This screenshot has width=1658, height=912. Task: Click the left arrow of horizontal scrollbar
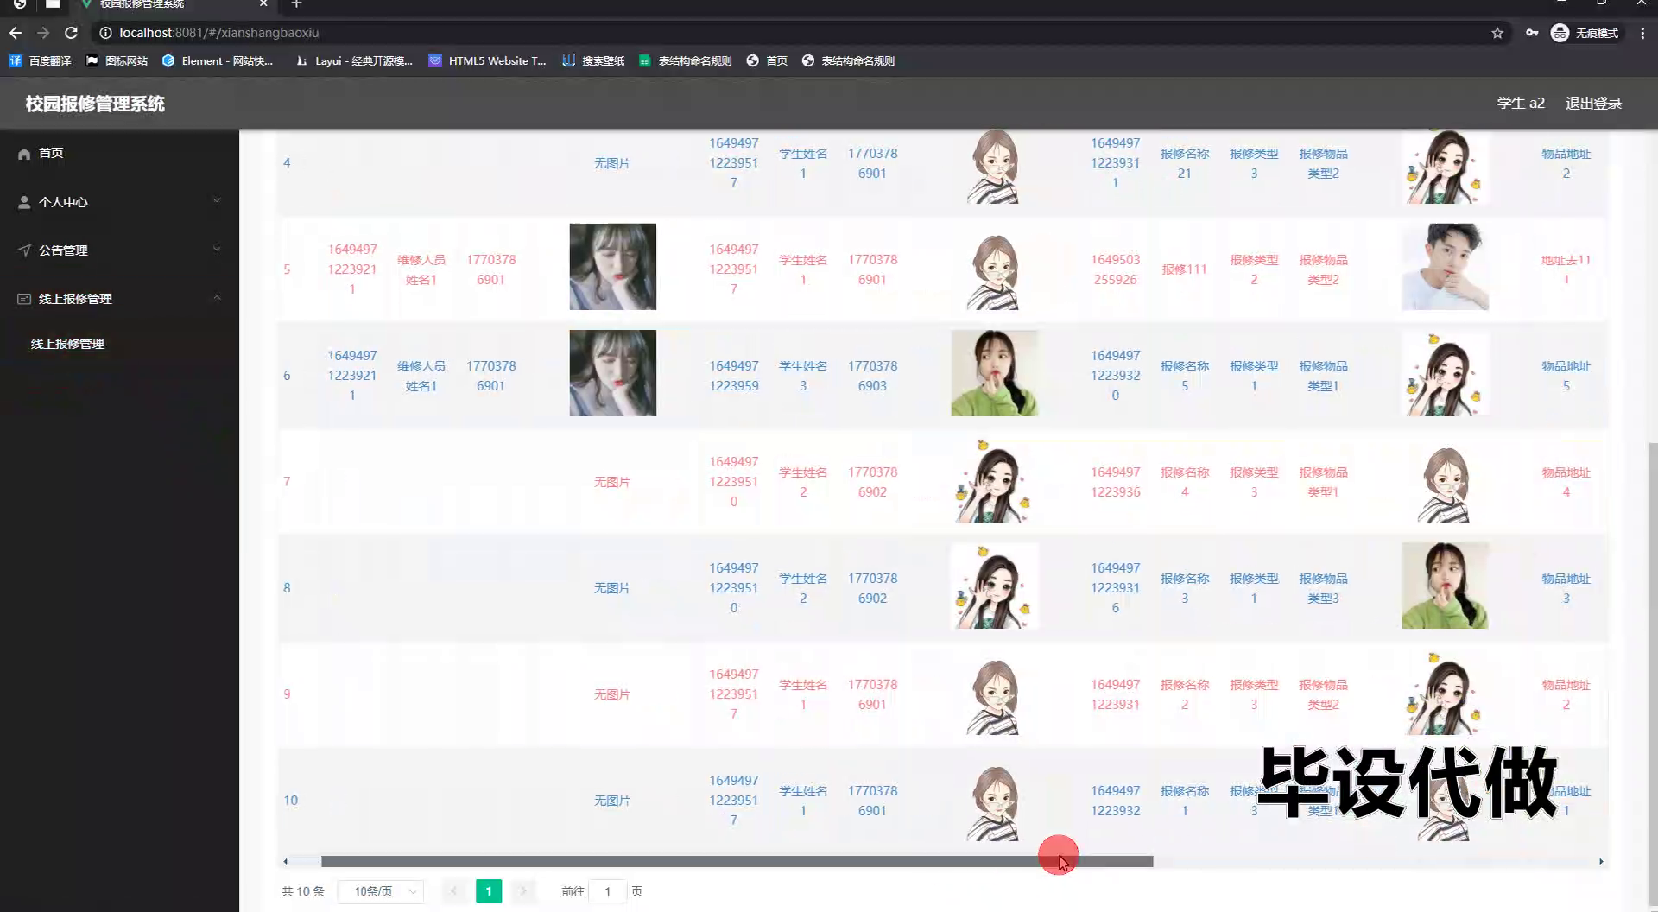pos(285,861)
